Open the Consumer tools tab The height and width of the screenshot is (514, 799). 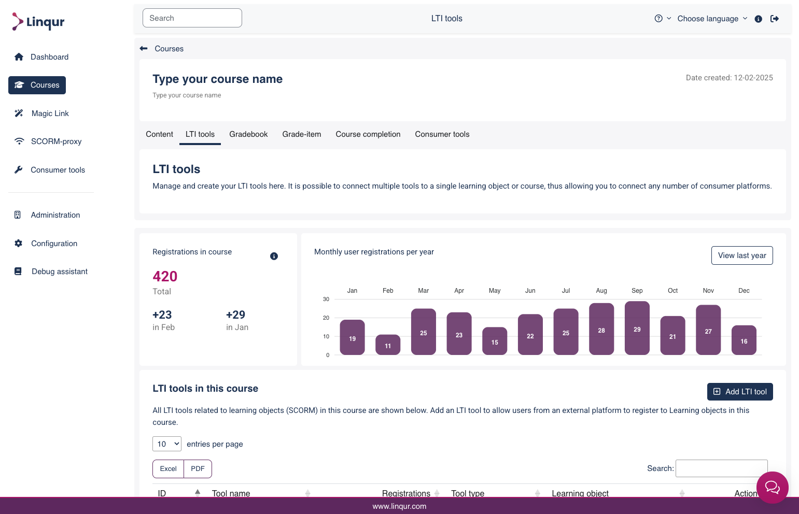pyautogui.click(x=442, y=134)
